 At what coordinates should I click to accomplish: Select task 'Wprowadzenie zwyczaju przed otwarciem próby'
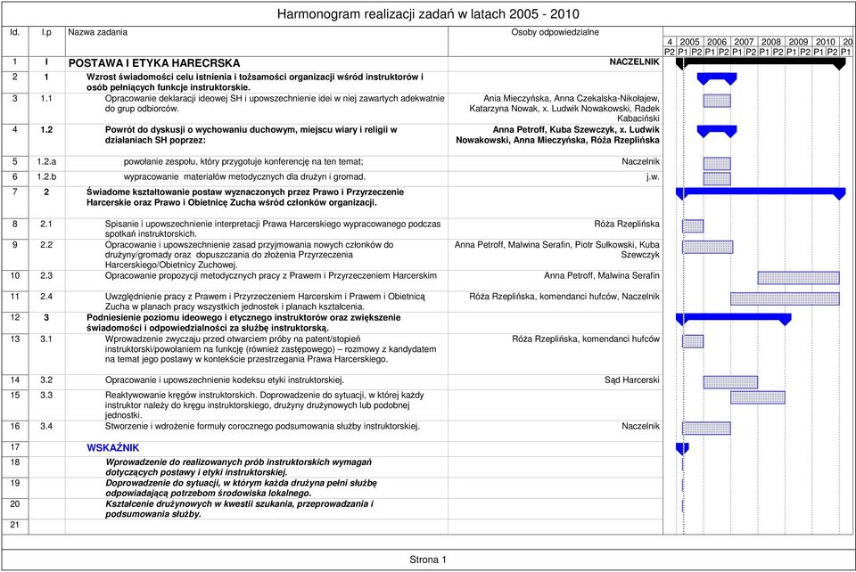coord(270,349)
